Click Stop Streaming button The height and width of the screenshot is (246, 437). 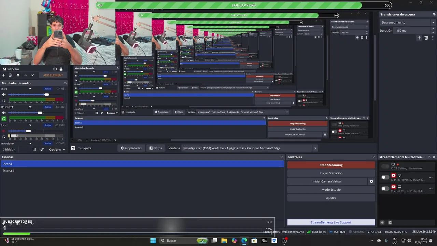(331, 165)
